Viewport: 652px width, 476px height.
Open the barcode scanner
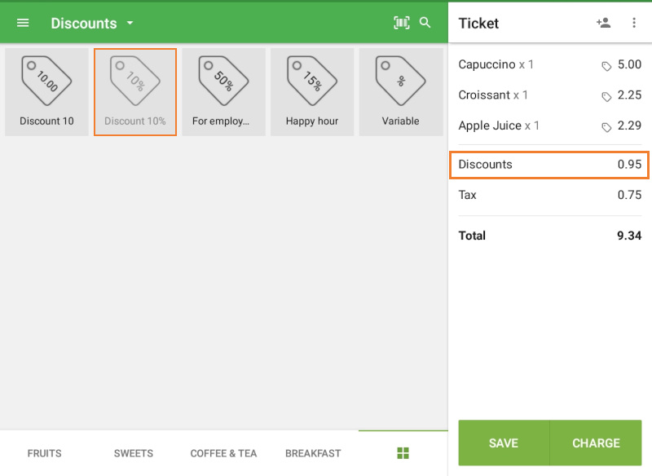402,23
